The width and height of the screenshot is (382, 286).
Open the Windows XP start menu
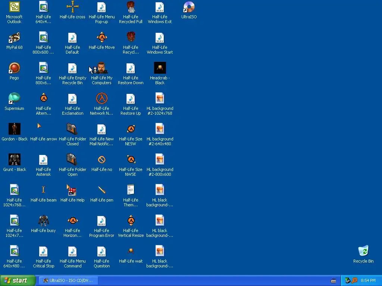coord(18,280)
